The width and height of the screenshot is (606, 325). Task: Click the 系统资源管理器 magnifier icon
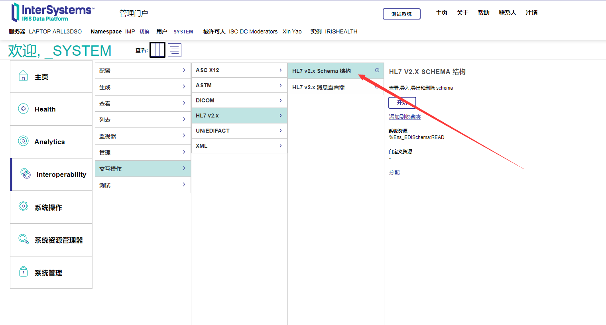(x=24, y=239)
